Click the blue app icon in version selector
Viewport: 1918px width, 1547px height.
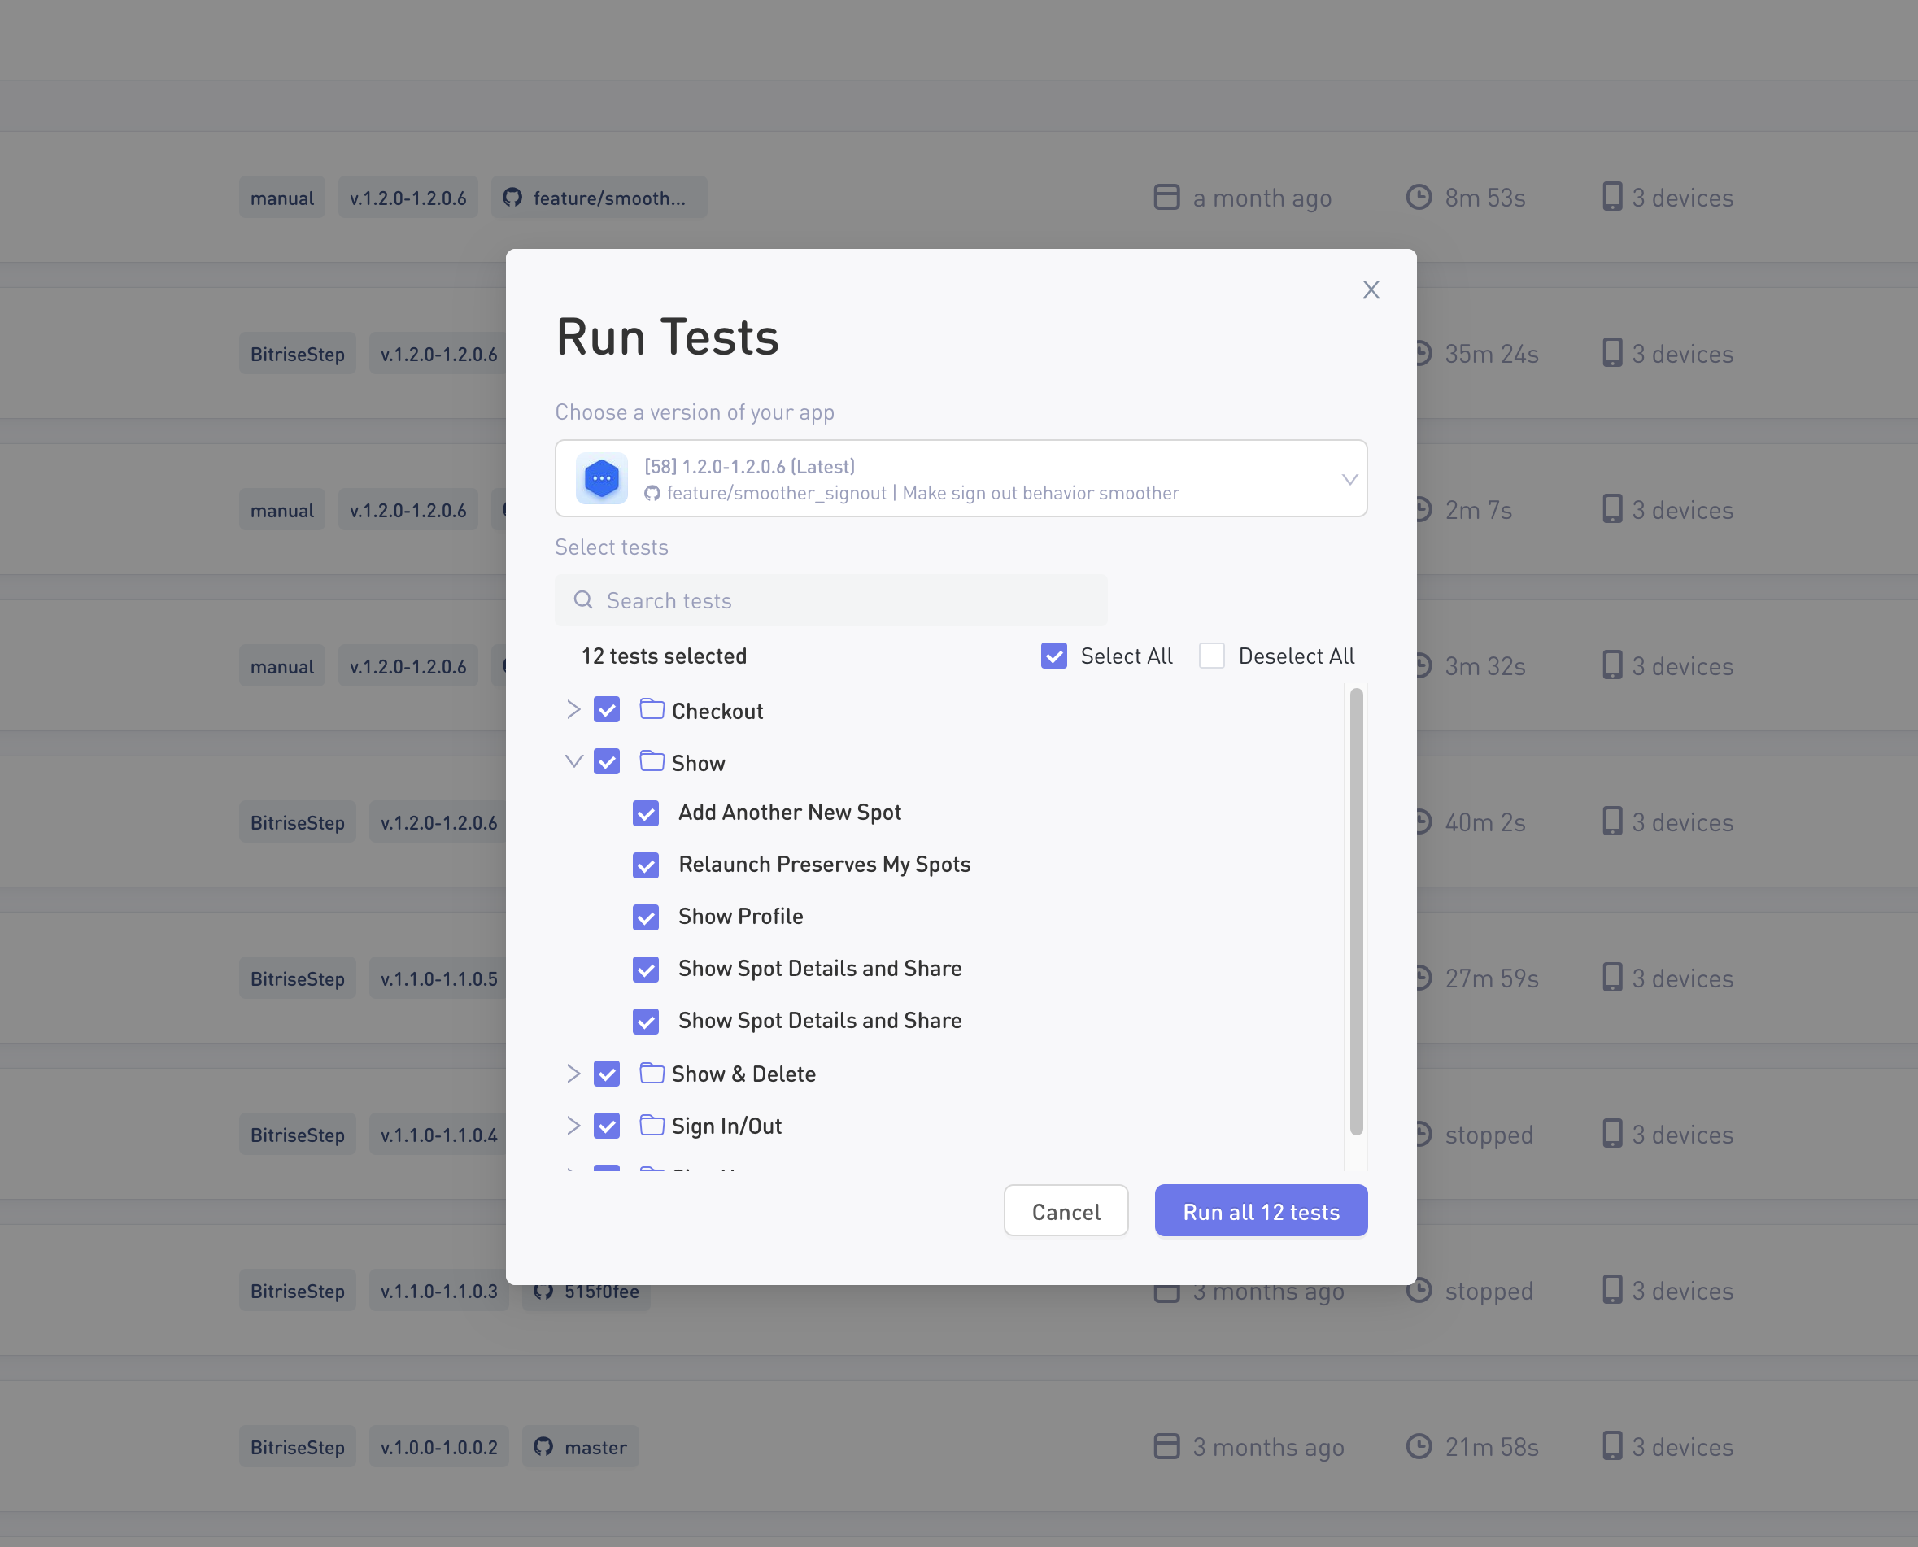point(602,478)
